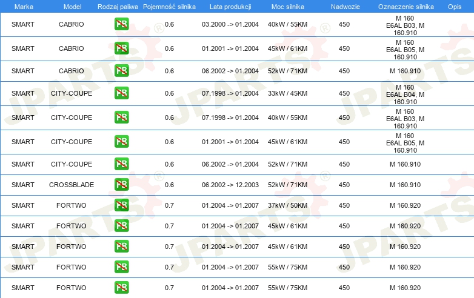Select the petrol icon for CABRIO 52kW / 71KM
This screenshot has height=298, width=474.
pos(121,71)
